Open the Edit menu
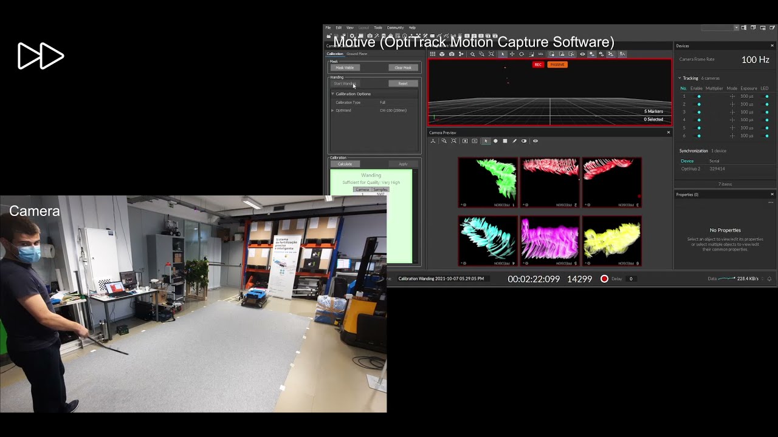The width and height of the screenshot is (778, 437). click(339, 28)
